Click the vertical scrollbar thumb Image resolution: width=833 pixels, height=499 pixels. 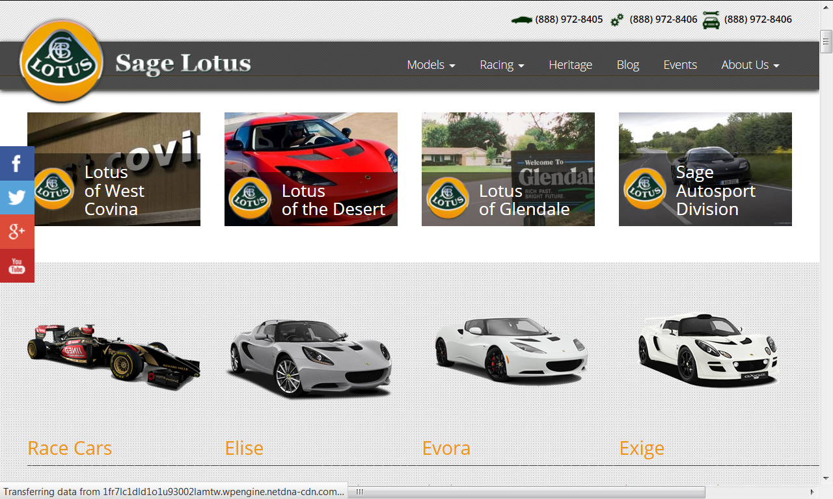pos(826,43)
